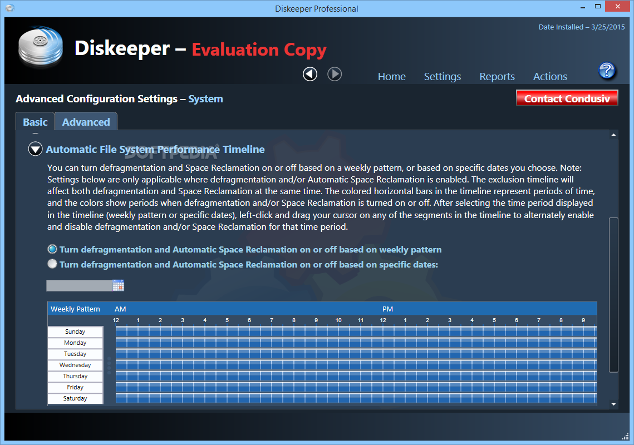Click the Date Installed text
This screenshot has height=445, width=634.
tap(582, 27)
